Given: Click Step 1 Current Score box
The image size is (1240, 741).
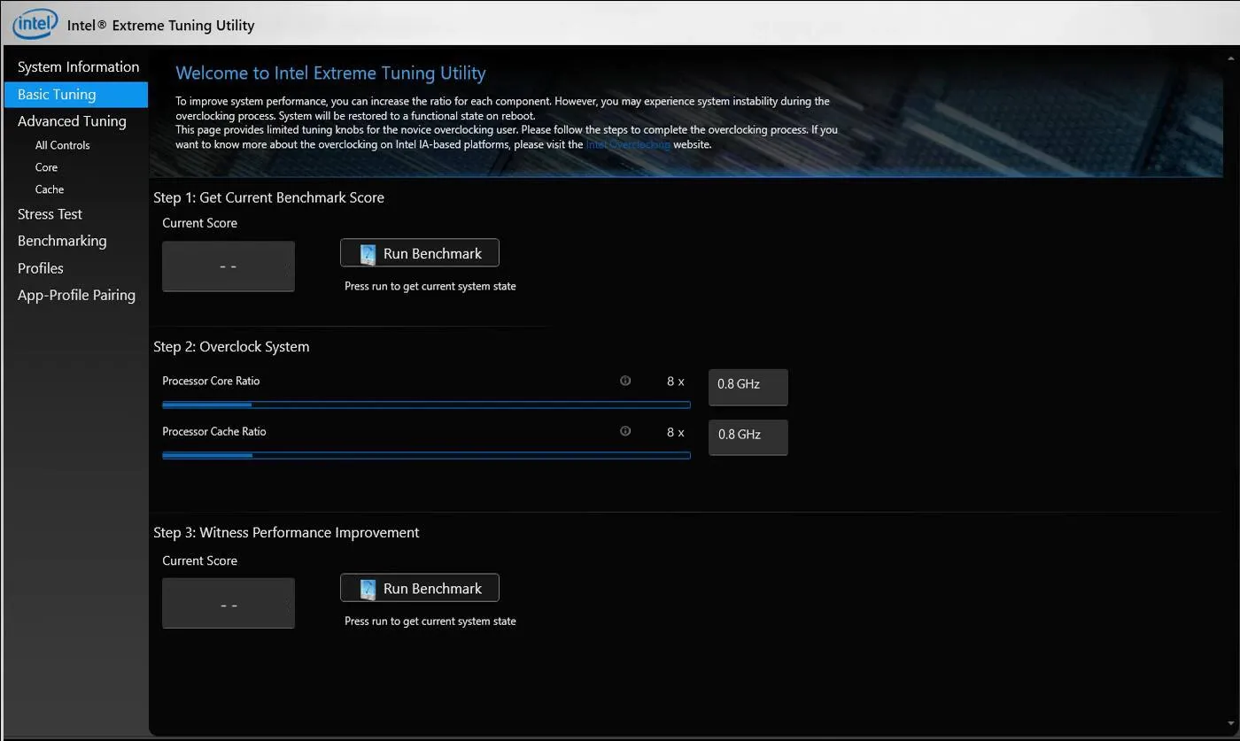Looking at the screenshot, I should (229, 266).
